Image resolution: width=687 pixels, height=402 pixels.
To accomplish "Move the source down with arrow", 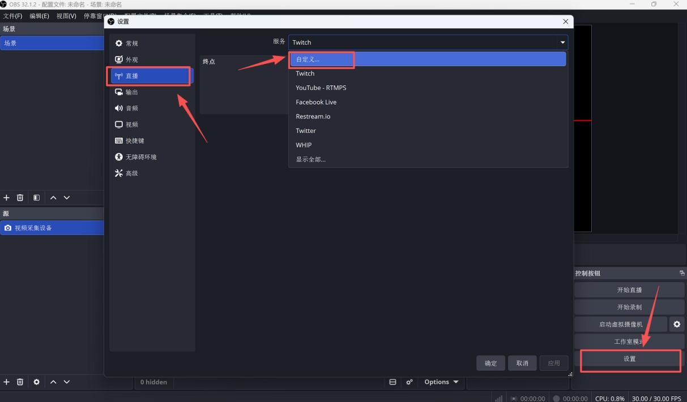I will pyautogui.click(x=67, y=382).
